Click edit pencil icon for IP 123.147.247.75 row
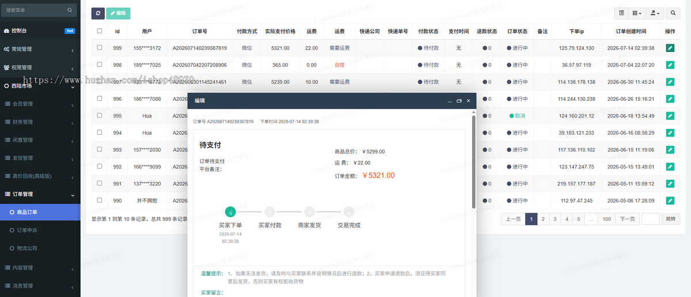691x297 pixels. click(x=670, y=167)
